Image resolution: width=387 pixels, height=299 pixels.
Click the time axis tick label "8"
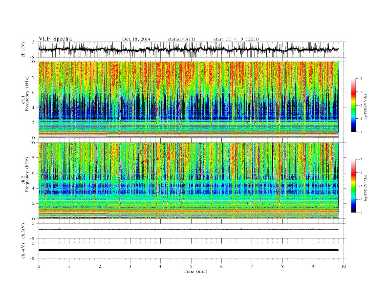coord(282,266)
